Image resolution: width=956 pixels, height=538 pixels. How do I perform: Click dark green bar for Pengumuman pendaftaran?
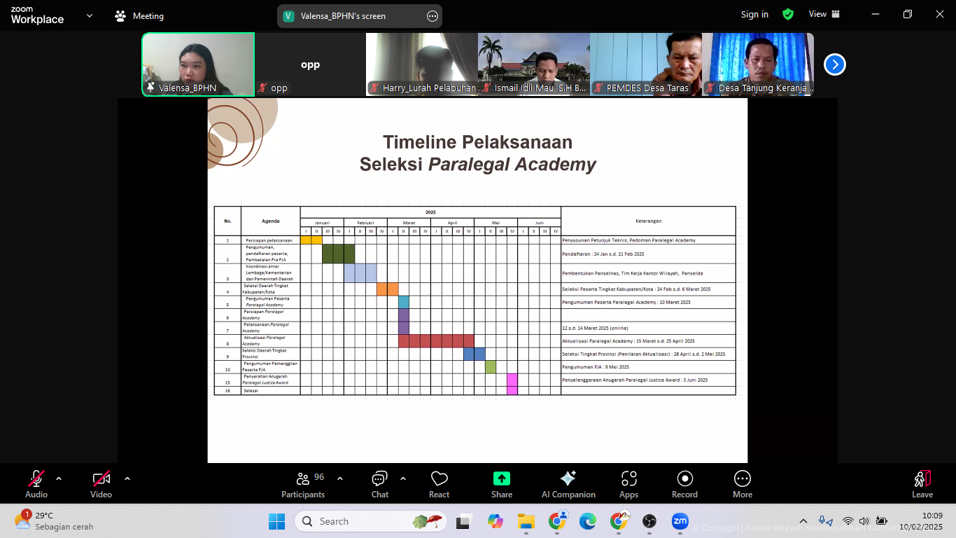(339, 254)
